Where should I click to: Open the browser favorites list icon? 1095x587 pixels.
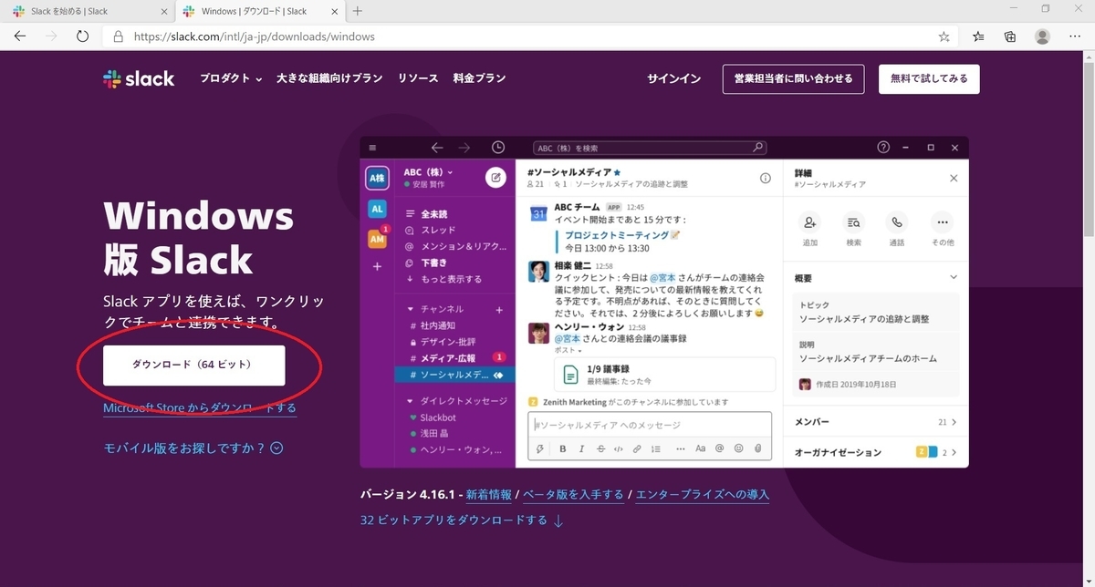click(x=978, y=36)
